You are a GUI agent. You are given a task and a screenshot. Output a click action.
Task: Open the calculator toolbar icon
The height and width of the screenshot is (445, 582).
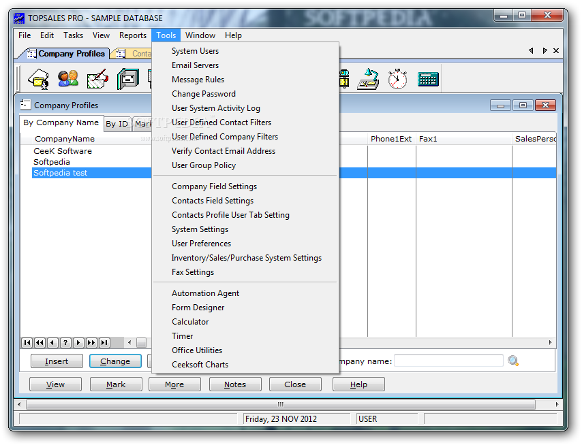[x=428, y=80]
